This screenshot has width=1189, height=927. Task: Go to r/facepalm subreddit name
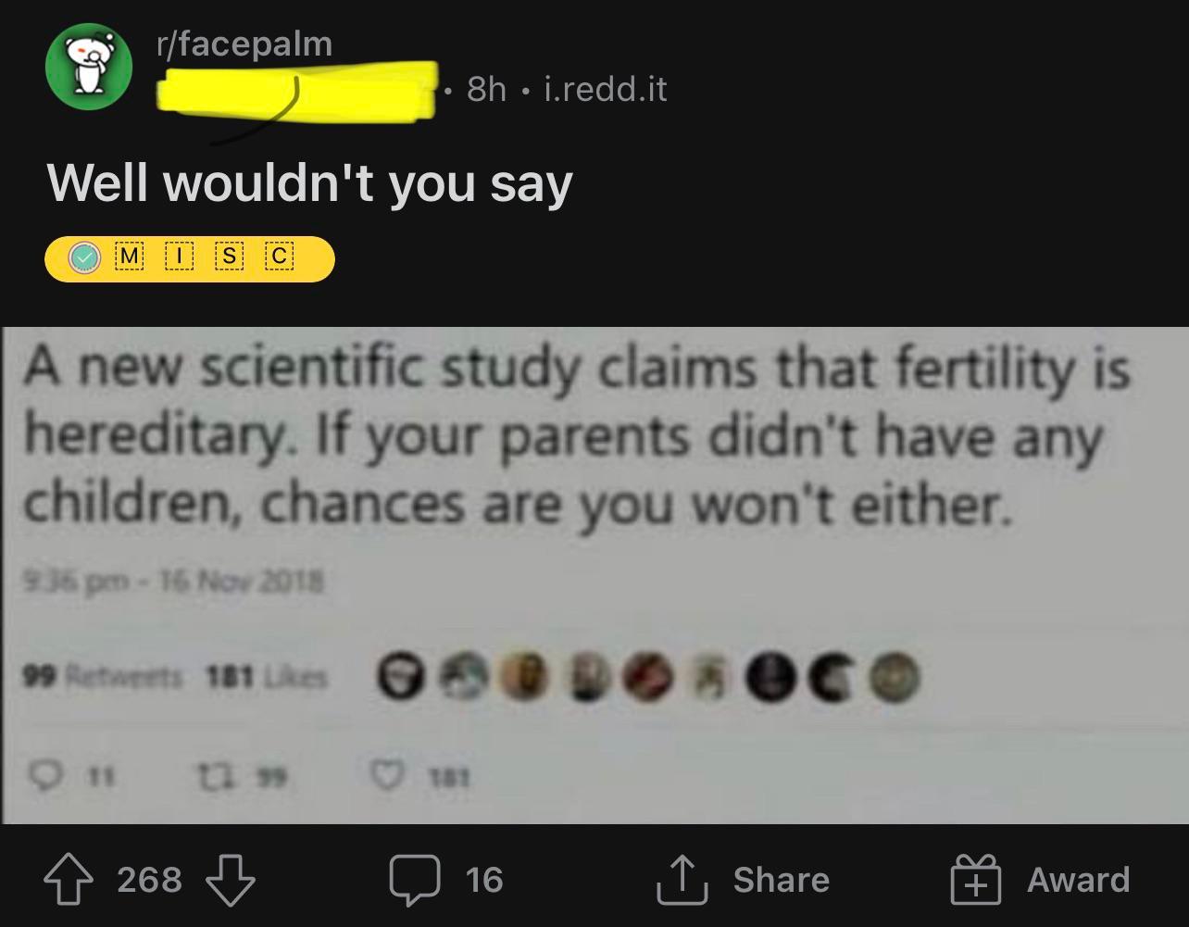(244, 44)
